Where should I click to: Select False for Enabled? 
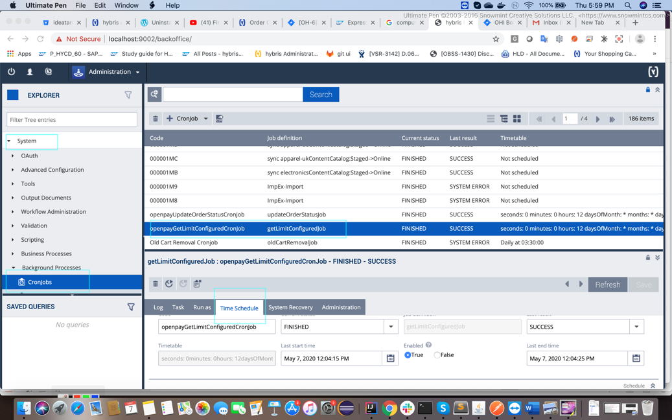(437, 355)
